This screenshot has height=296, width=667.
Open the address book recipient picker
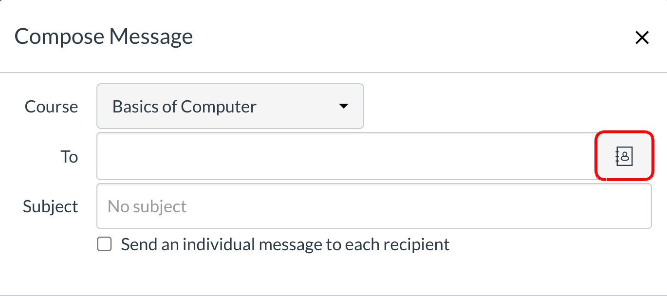point(624,156)
